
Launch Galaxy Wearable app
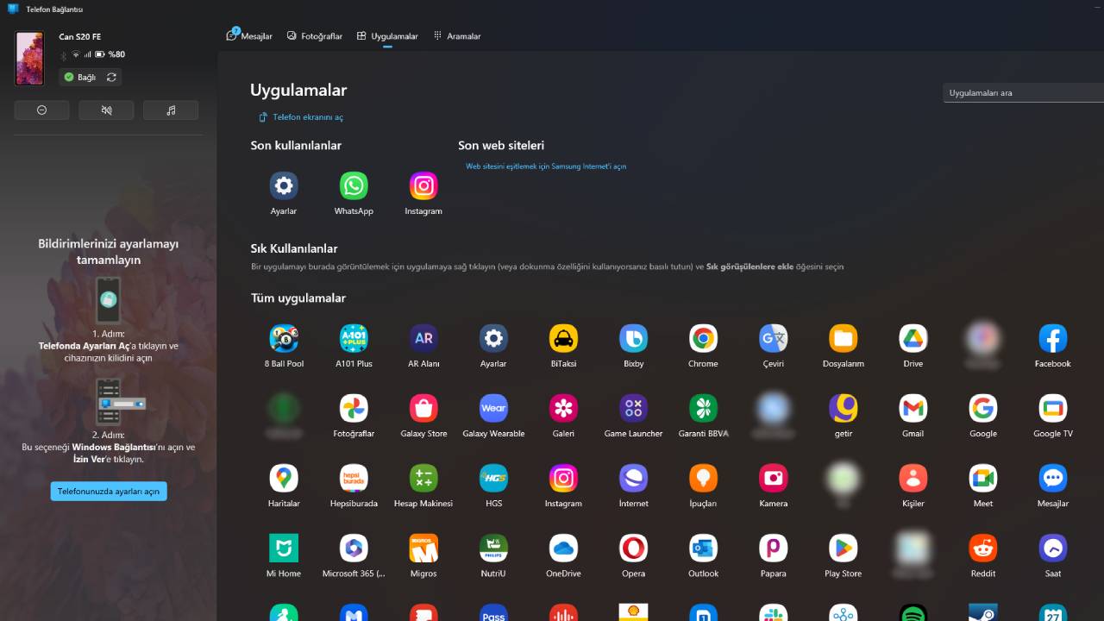click(x=492, y=409)
